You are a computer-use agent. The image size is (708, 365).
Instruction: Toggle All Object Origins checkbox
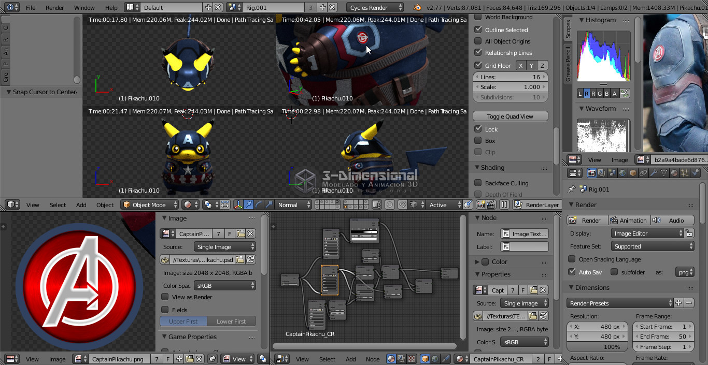click(x=478, y=41)
